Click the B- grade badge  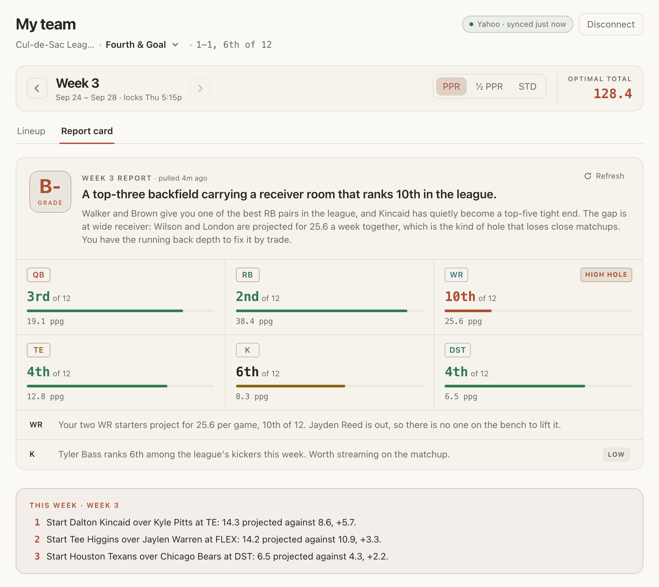(50, 192)
